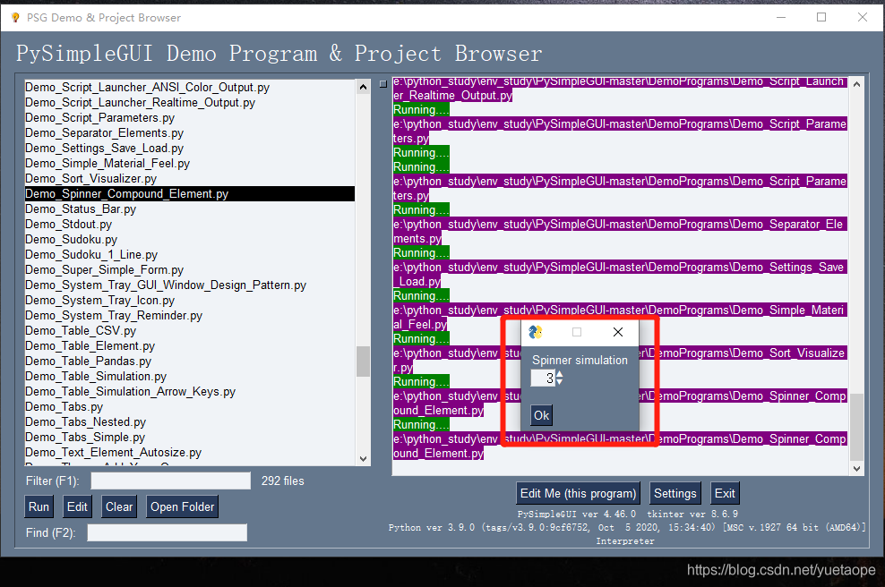Focus the Filter (F1) input field
Viewport: 885px width, 587px height.
pyautogui.click(x=171, y=481)
